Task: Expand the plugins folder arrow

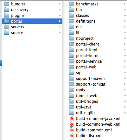Action: coord(60,16)
